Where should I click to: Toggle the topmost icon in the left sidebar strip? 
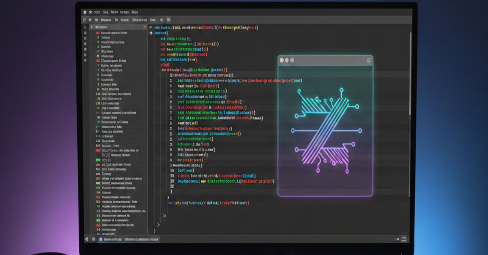[85, 27]
